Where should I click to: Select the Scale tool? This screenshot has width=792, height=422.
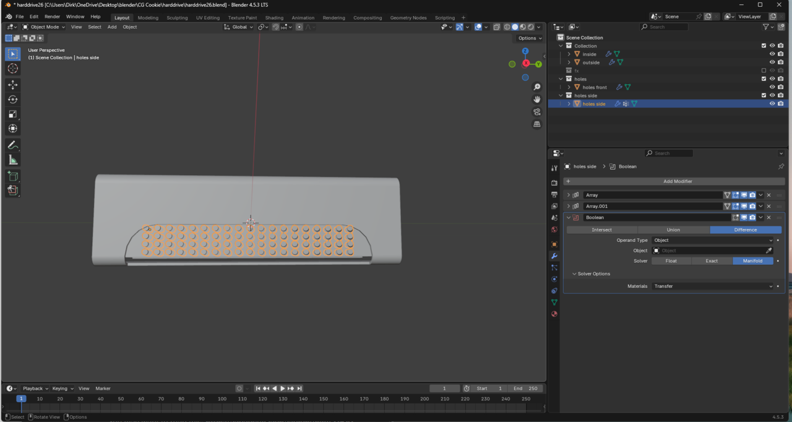(12, 114)
